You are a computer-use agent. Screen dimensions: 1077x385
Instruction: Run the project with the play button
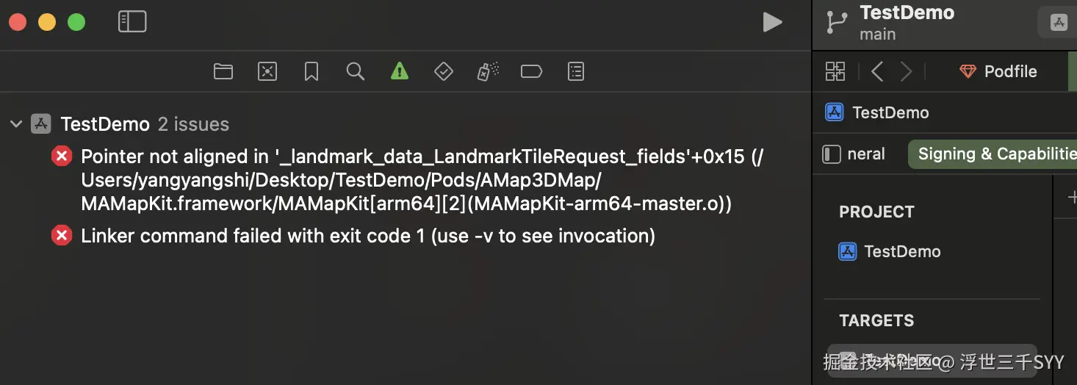(x=772, y=22)
